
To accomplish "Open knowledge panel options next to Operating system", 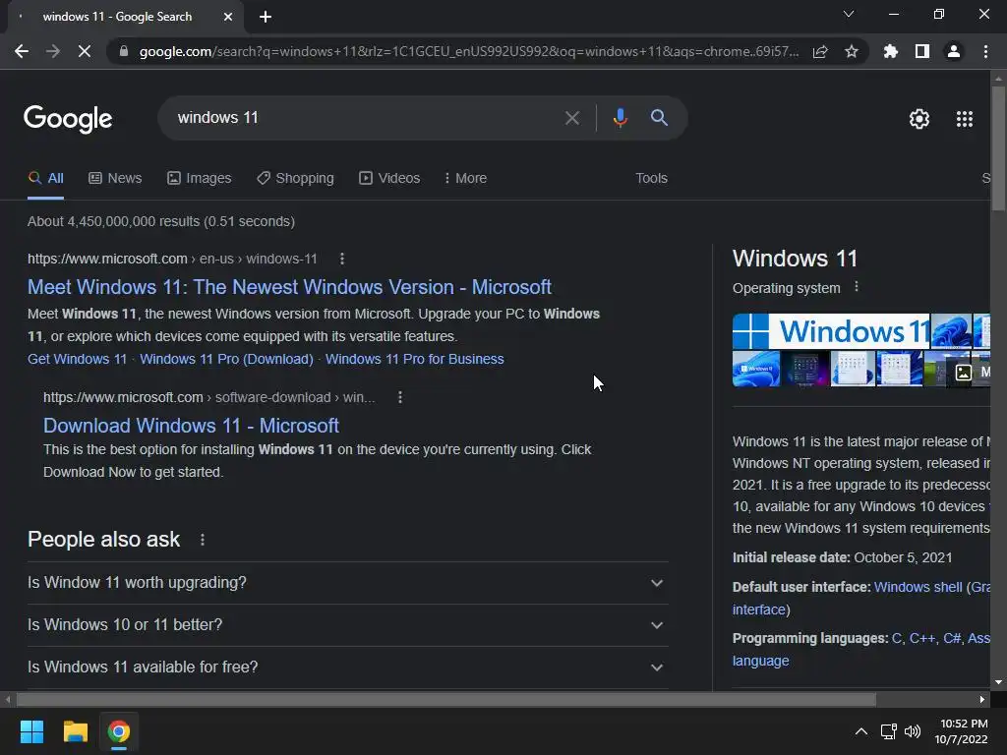I will tap(857, 287).
